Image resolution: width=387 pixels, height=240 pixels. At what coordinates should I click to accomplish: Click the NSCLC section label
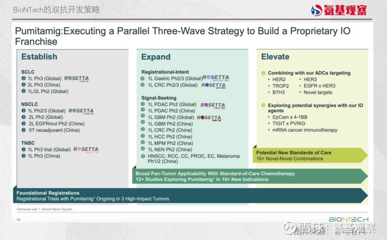pos(30,104)
